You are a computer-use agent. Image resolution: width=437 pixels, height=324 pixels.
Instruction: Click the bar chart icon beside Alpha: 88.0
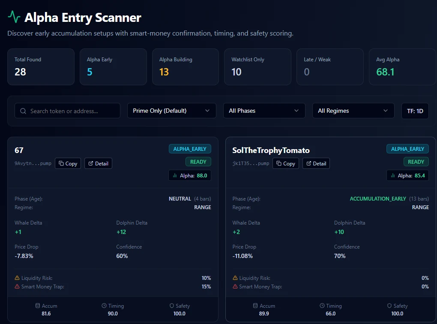[x=175, y=176]
